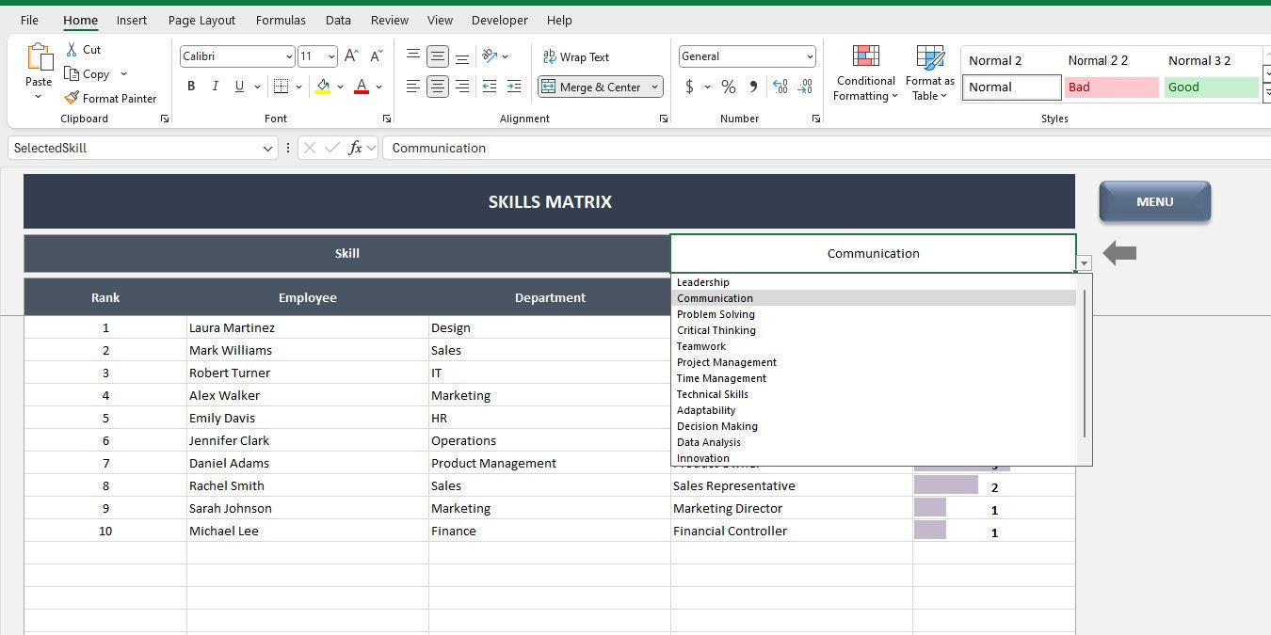Click the text orientation icon
Image resolution: width=1271 pixels, height=635 pixels.
click(490, 56)
